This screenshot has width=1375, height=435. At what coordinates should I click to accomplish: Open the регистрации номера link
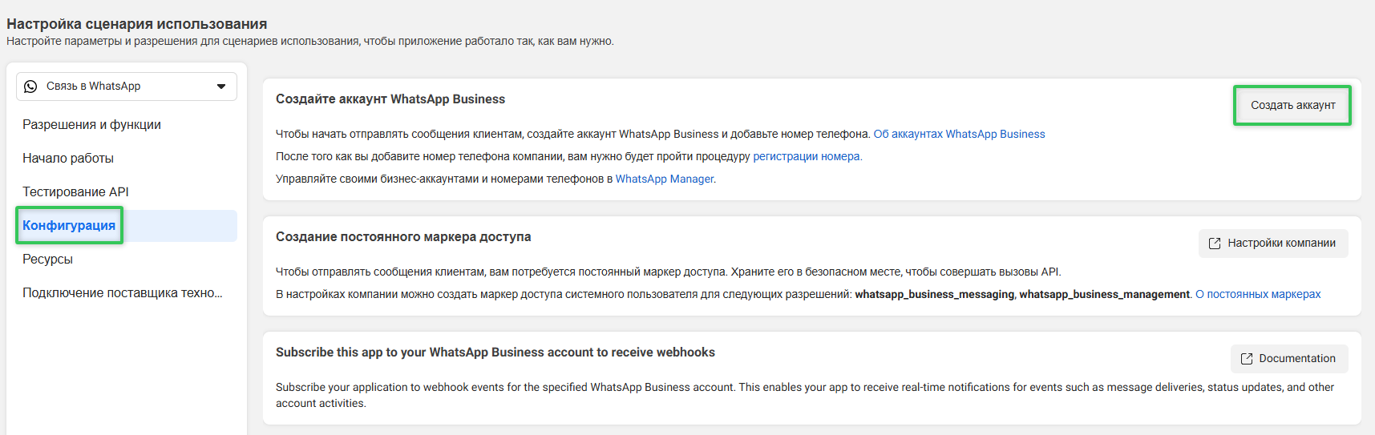coord(807,157)
